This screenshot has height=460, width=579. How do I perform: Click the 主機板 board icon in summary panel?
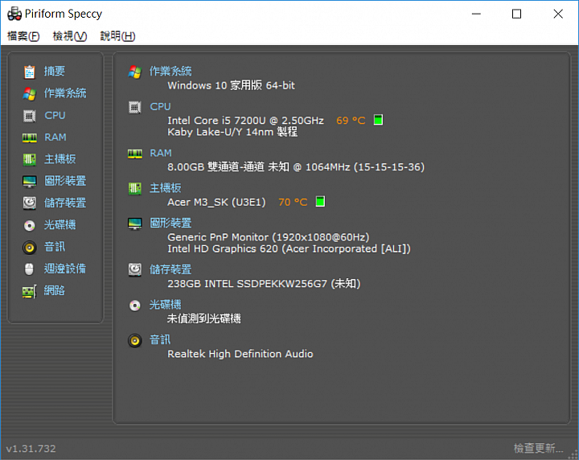click(135, 189)
